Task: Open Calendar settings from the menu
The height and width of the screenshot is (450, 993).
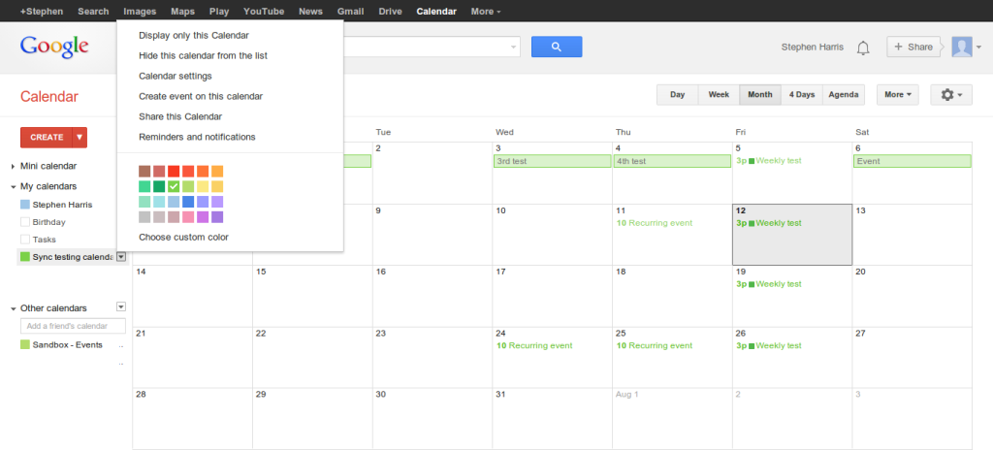Action: [176, 76]
